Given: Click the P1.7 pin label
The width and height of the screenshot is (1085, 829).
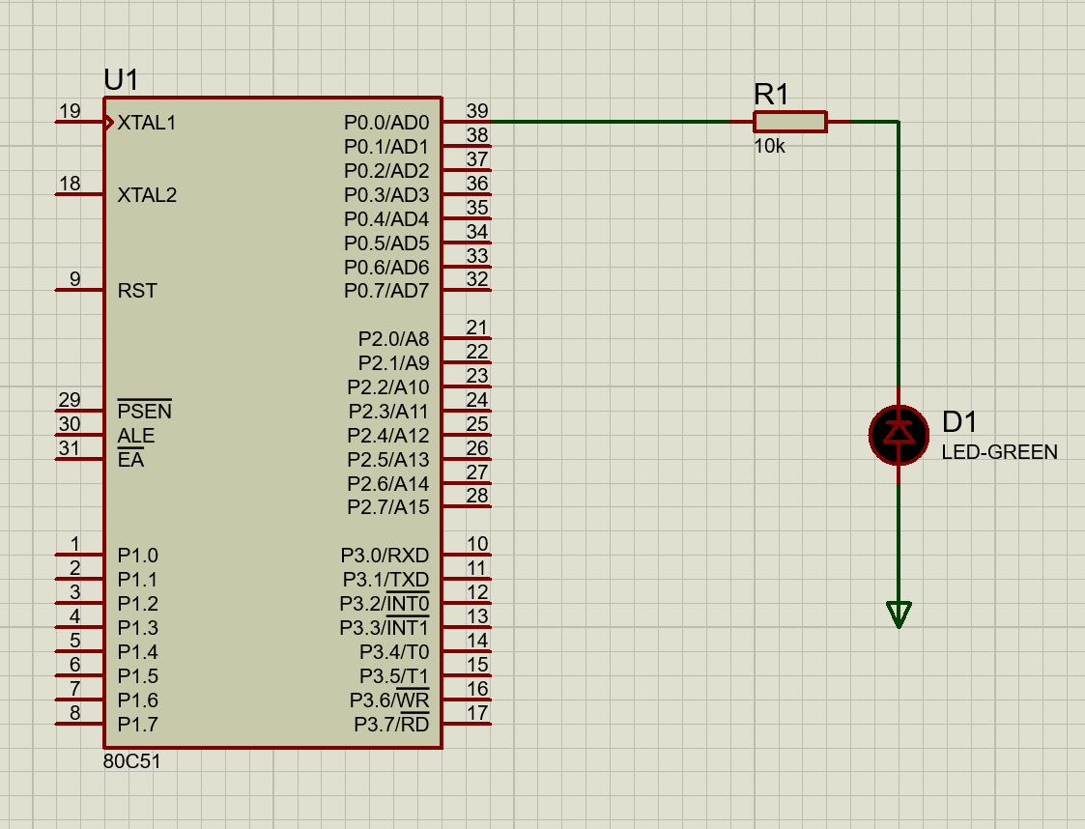Looking at the screenshot, I should 138,725.
